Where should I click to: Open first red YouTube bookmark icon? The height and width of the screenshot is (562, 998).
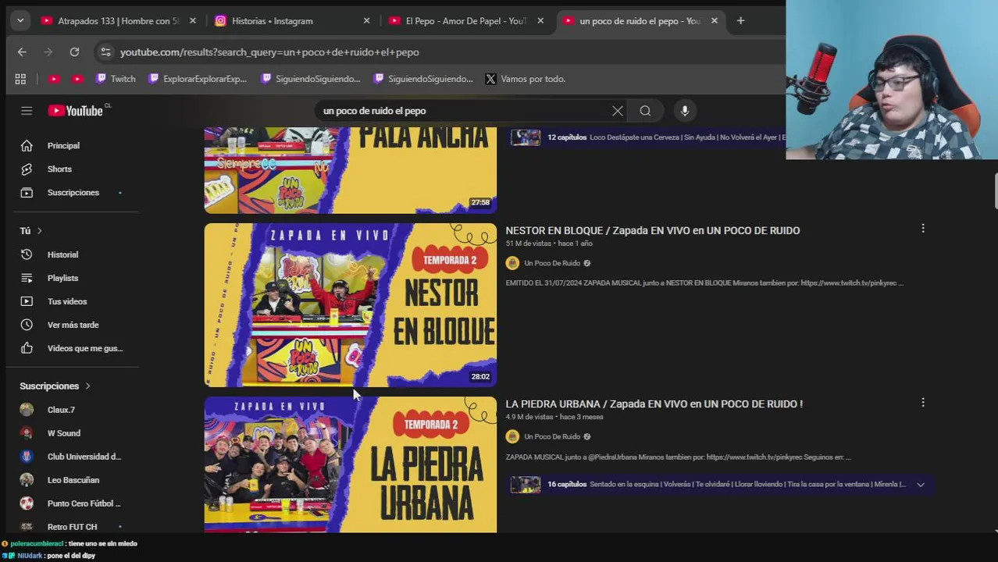tap(54, 79)
